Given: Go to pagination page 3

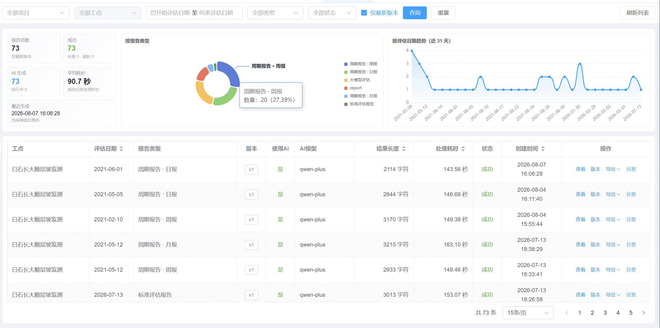Looking at the screenshot, I should [x=605, y=313].
